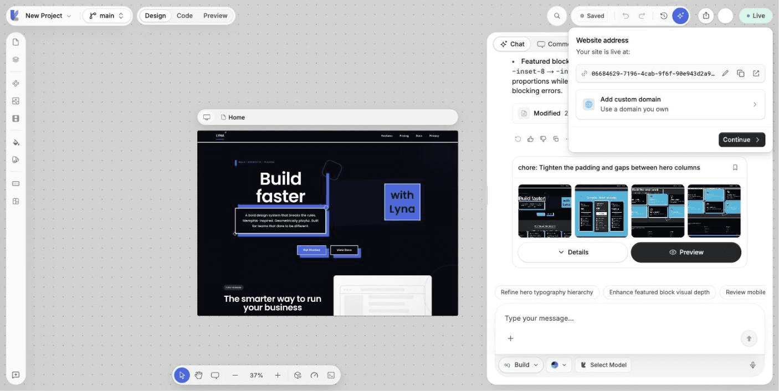
Task: Open the Select Model dropdown
Action: [603, 365]
